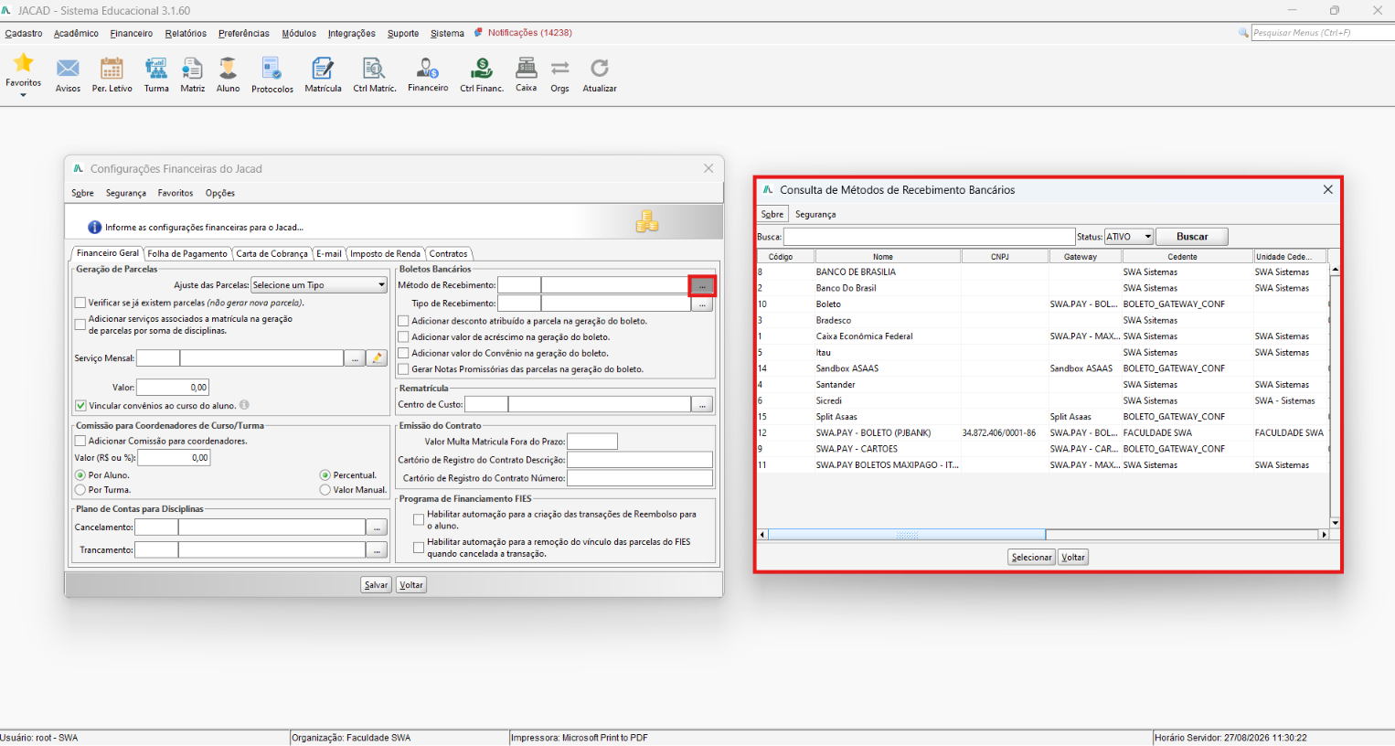Close the Consulta de Métodos window
Viewport: 1395px width, 746px height.
tap(1327, 189)
